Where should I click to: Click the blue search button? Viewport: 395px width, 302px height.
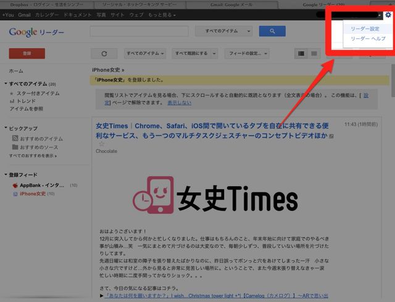(x=272, y=31)
